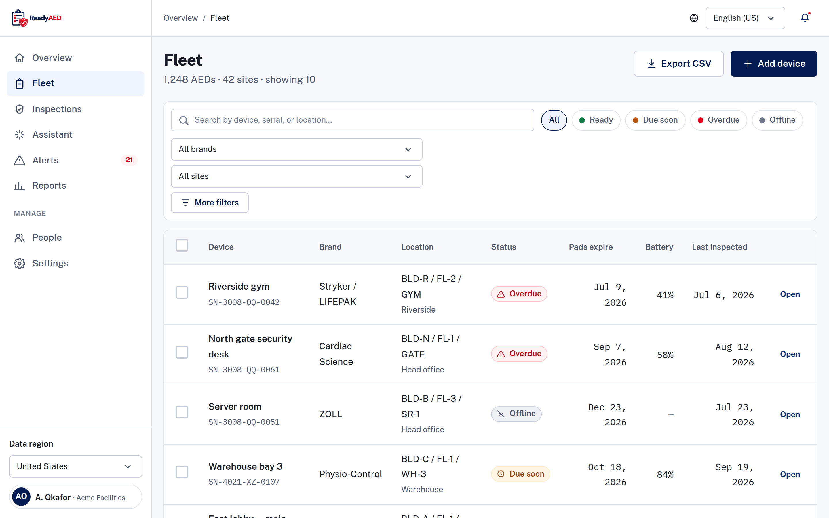Image resolution: width=829 pixels, height=518 pixels.
Task: Sort by Battery column header
Action: pos(659,247)
